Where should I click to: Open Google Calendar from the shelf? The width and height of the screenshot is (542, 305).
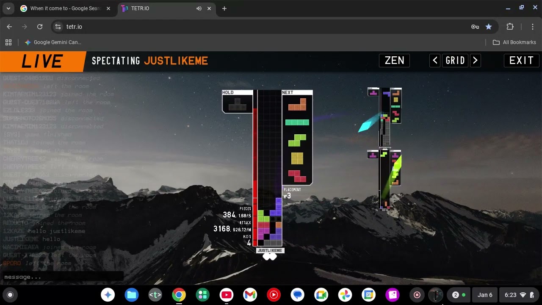click(x=369, y=295)
